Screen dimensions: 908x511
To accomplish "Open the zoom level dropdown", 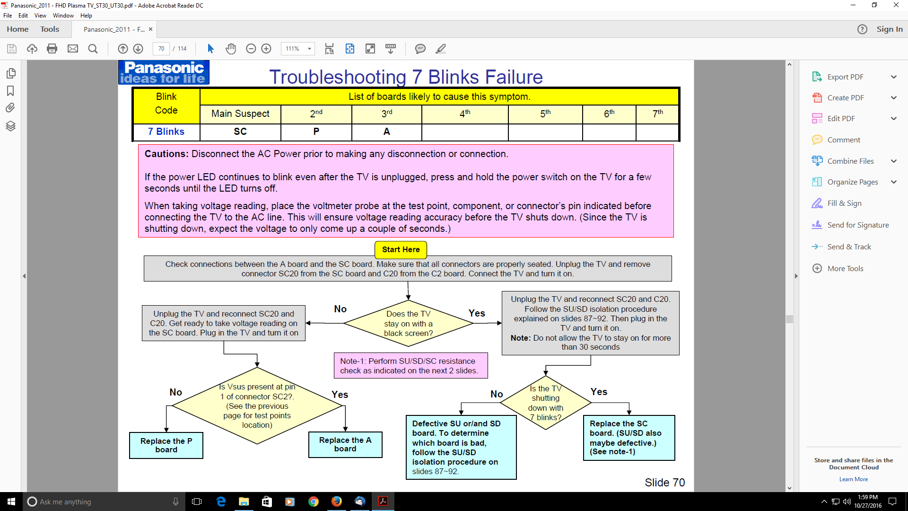I will pyautogui.click(x=309, y=49).
